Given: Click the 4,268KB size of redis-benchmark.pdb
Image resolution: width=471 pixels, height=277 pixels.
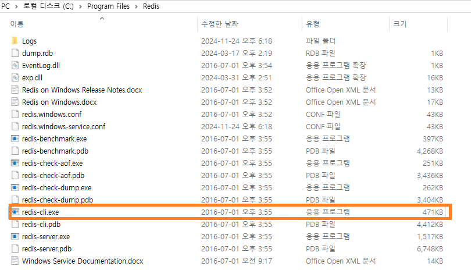Looking at the screenshot, I should coord(430,151).
